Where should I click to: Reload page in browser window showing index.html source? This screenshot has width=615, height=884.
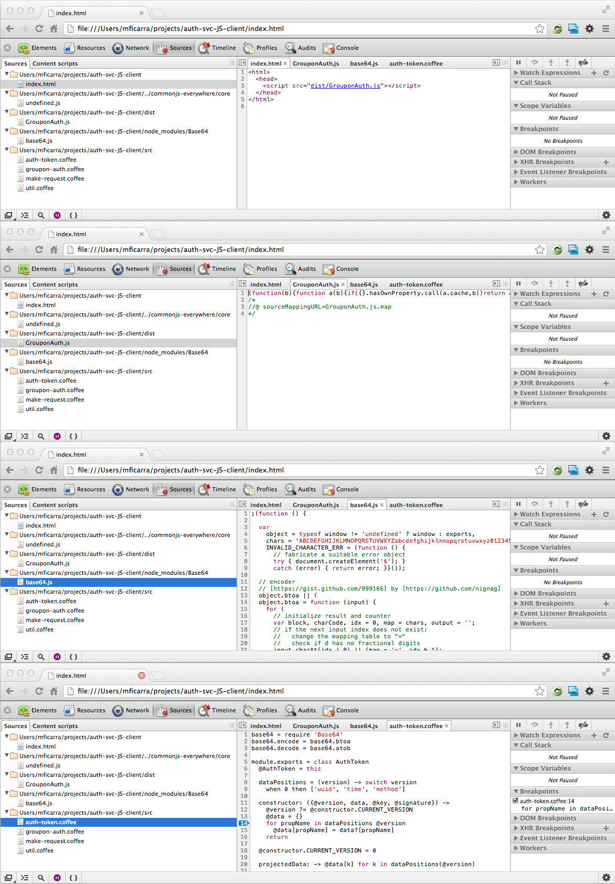(39, 29)
